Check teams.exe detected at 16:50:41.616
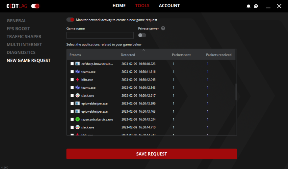This screenshot has width=288, height=169. (x=72, y=72)
